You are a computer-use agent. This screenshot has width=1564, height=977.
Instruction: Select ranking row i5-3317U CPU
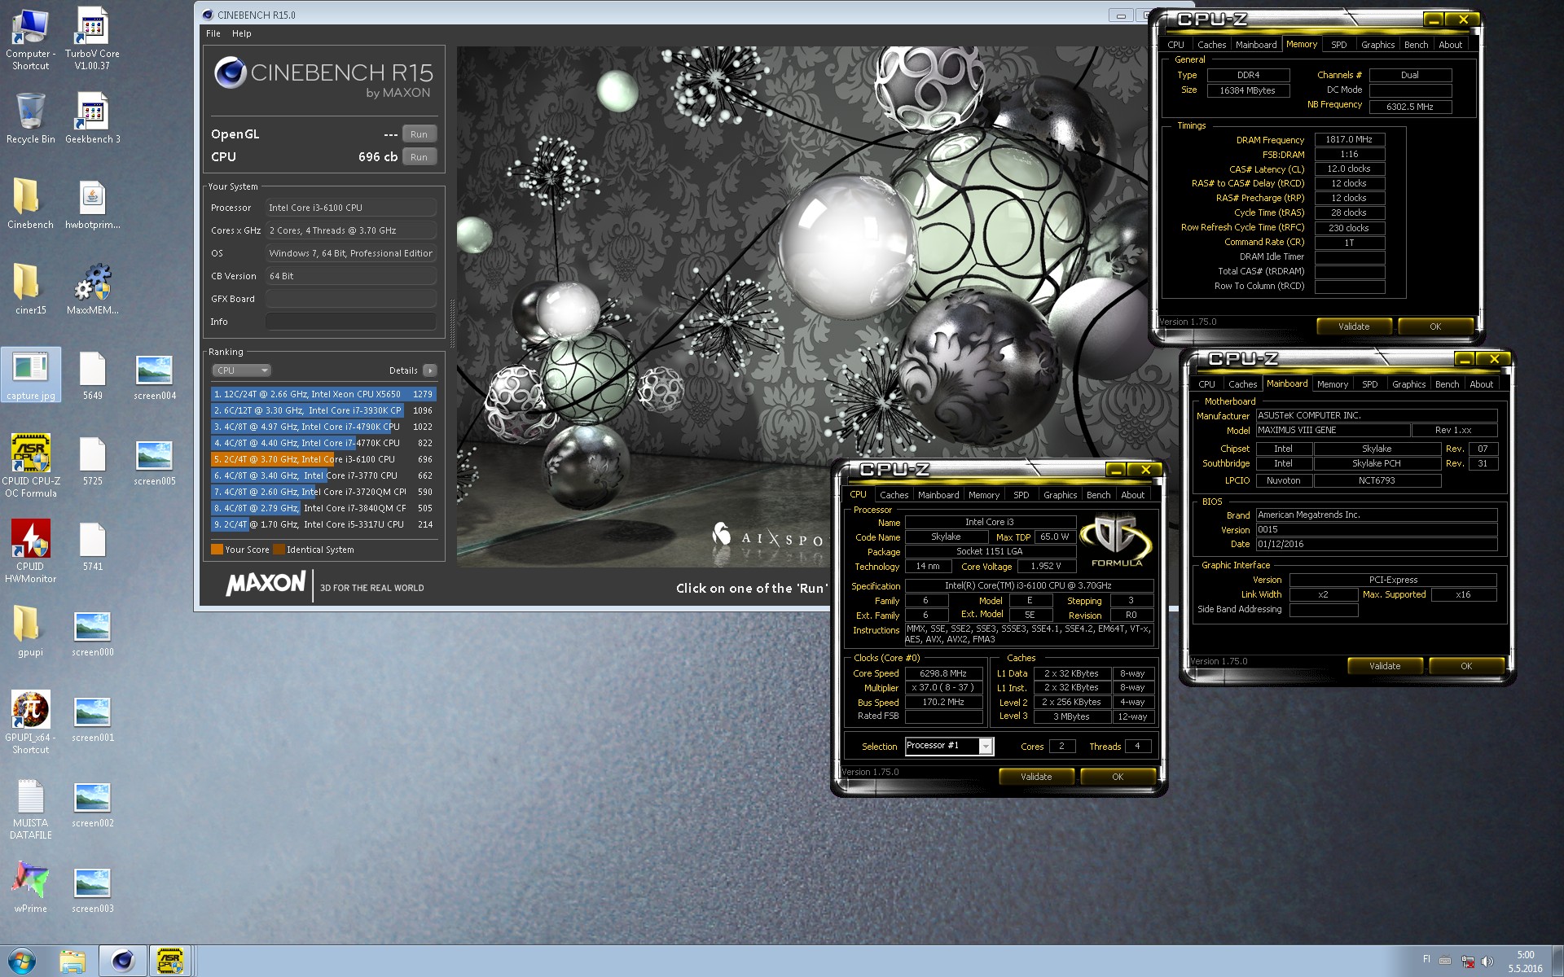(x=323, y=524)
